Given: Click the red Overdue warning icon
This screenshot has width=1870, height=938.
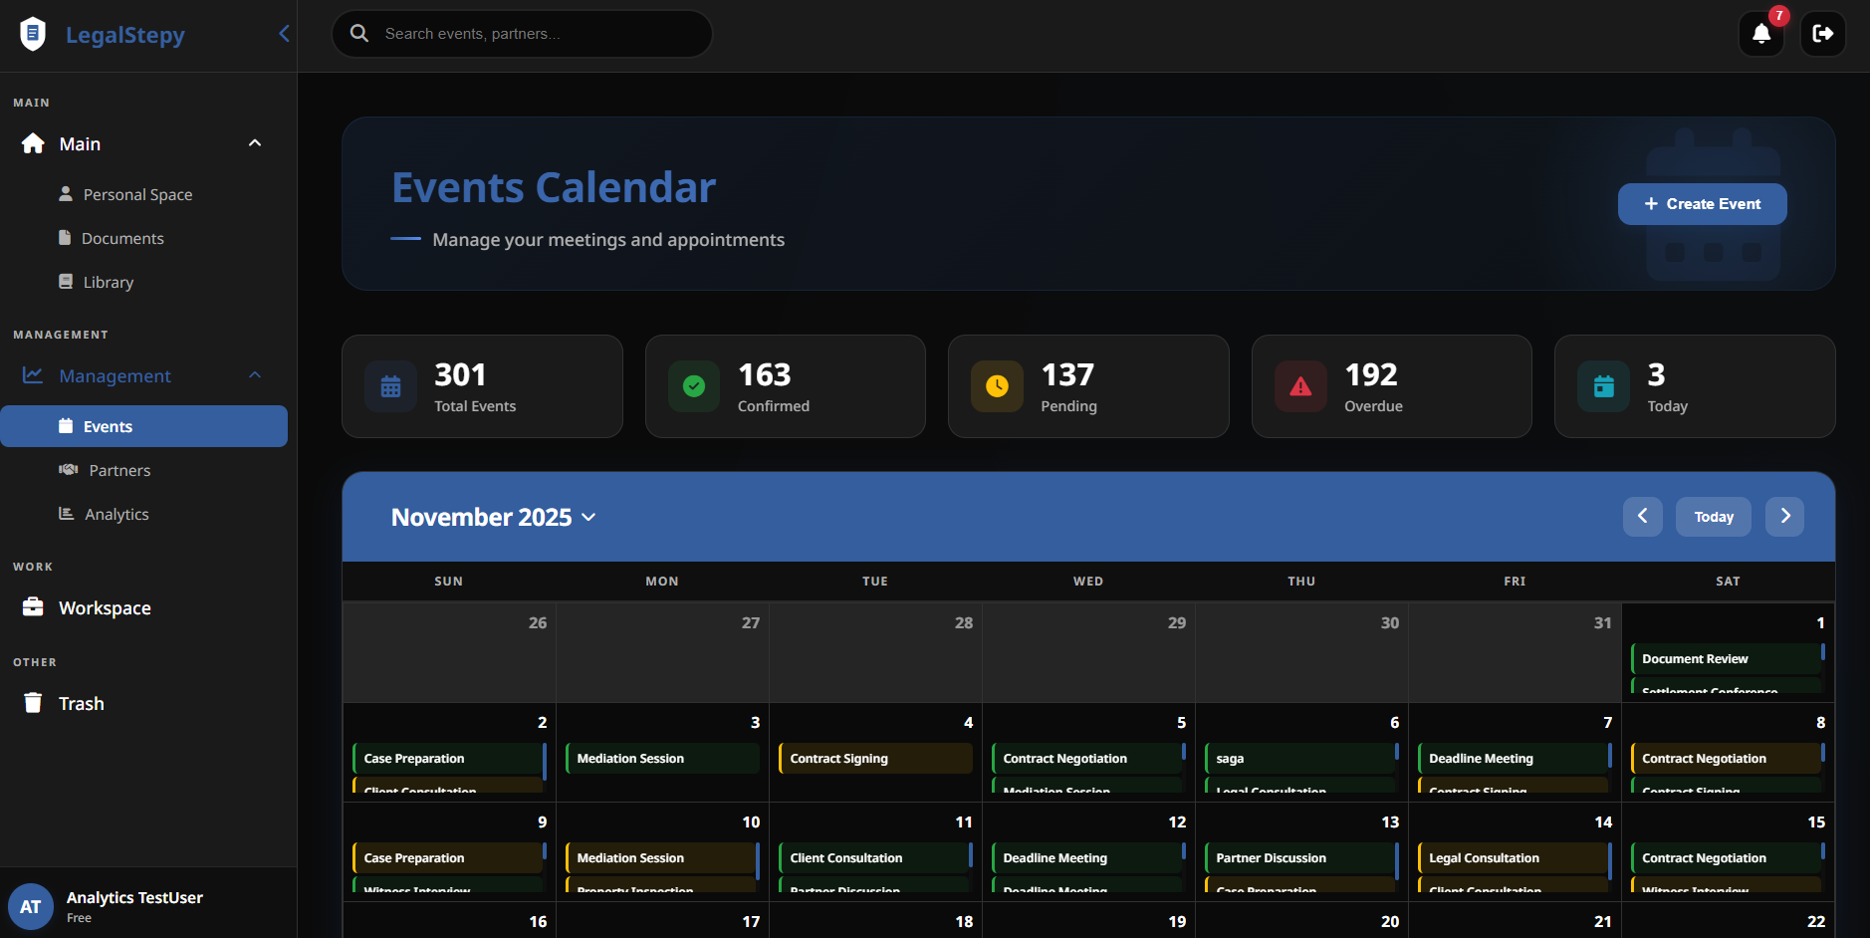Looking at the screenshot, I should click(x=1300, y=386).
